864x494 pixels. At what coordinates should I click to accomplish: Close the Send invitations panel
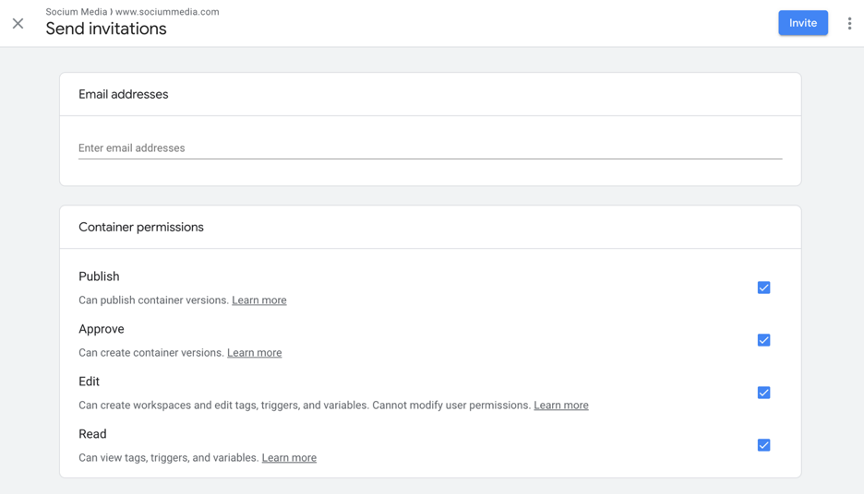[18, 23]
